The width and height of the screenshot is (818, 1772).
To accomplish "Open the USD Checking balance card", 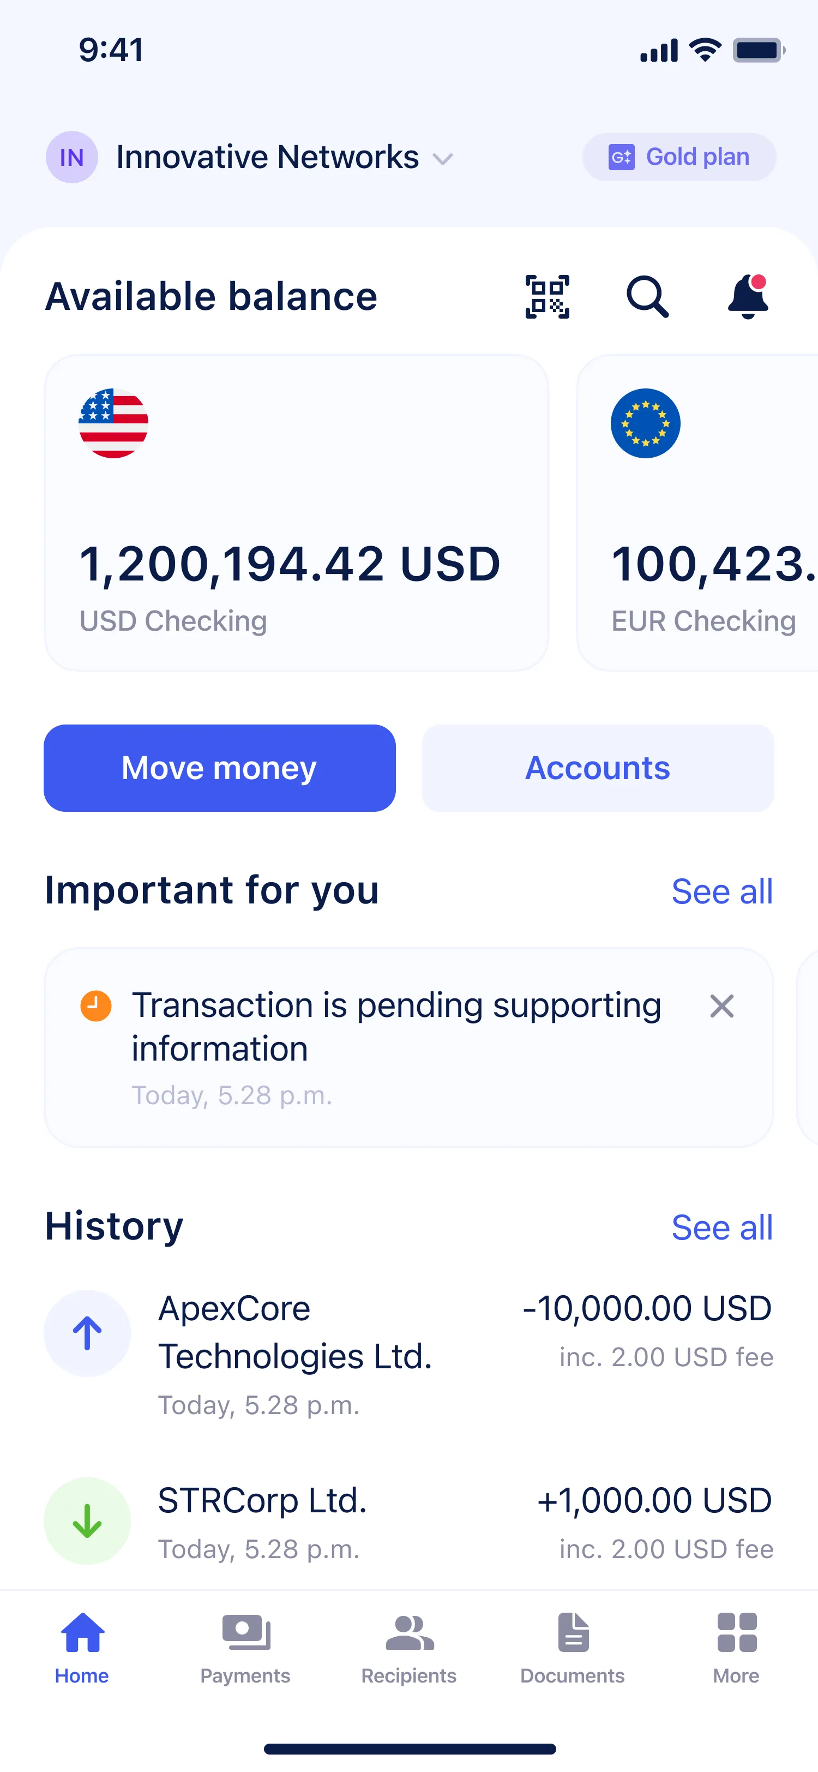I will click(x=296, y=512).
